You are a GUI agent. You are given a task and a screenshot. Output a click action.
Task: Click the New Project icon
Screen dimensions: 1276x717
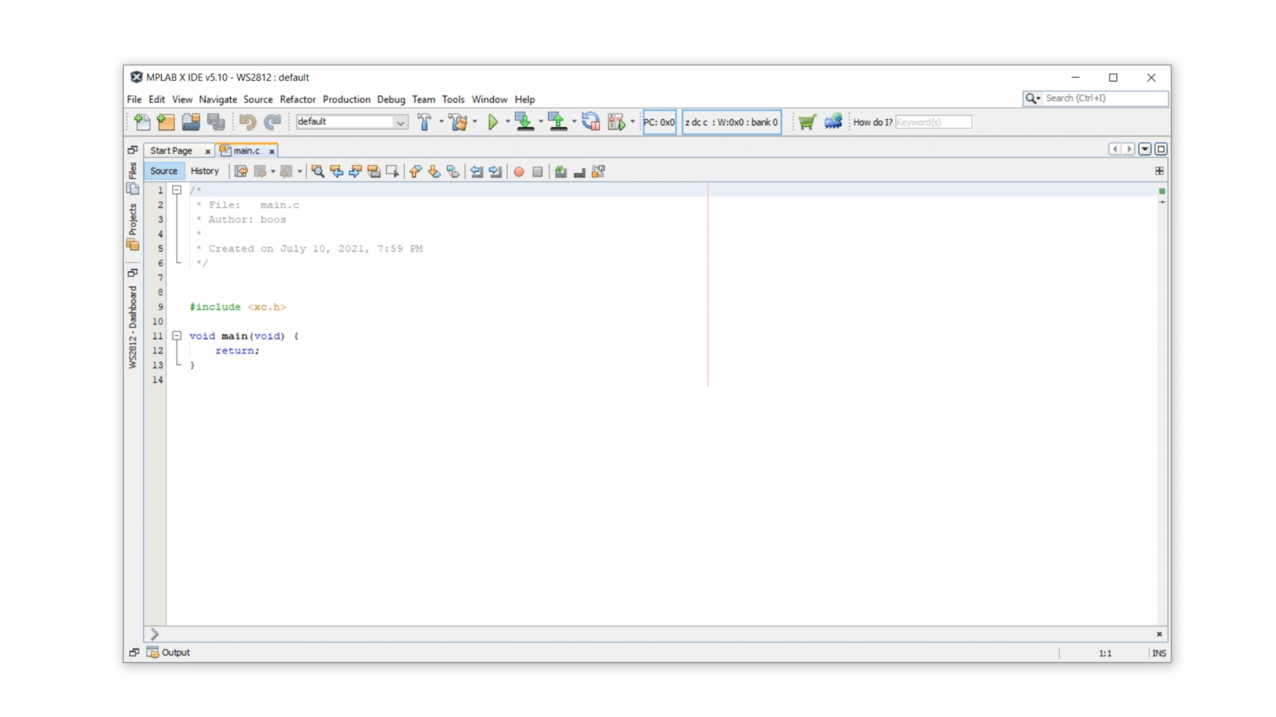click(x=165, y=121)
